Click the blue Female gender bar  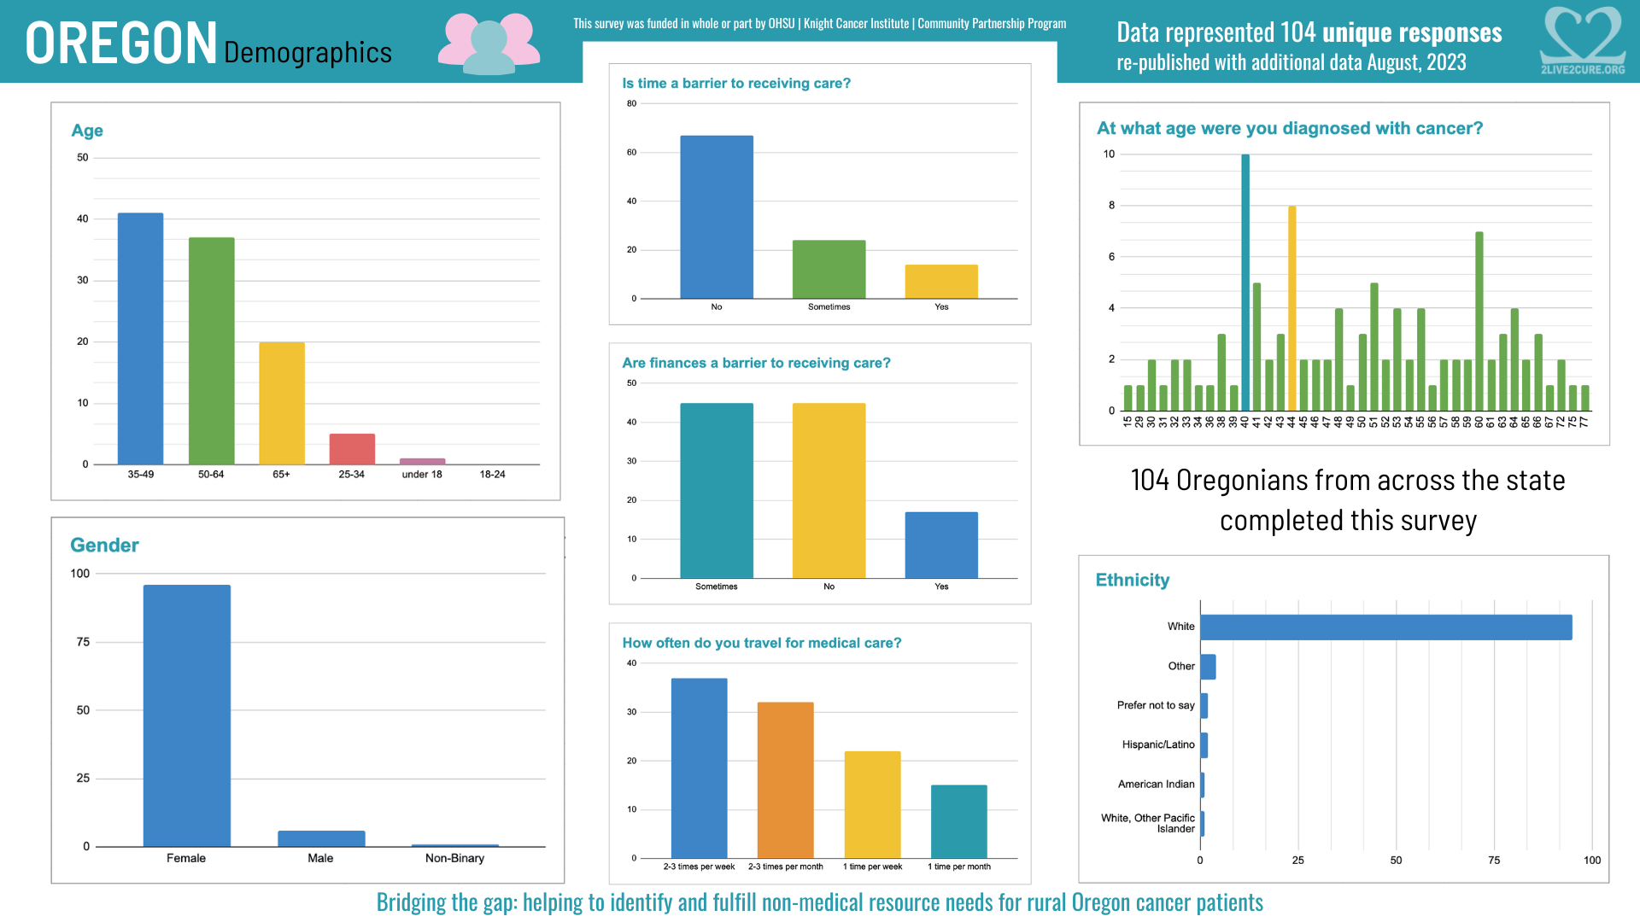tap(186, 715)
